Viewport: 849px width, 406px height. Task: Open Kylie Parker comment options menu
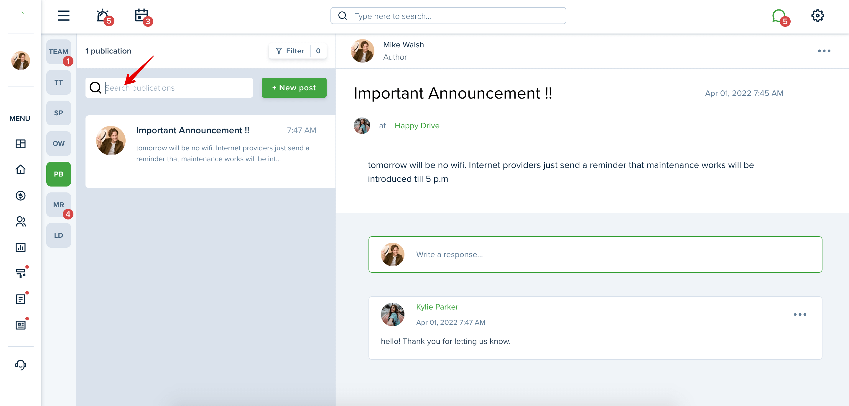[799, 315]
